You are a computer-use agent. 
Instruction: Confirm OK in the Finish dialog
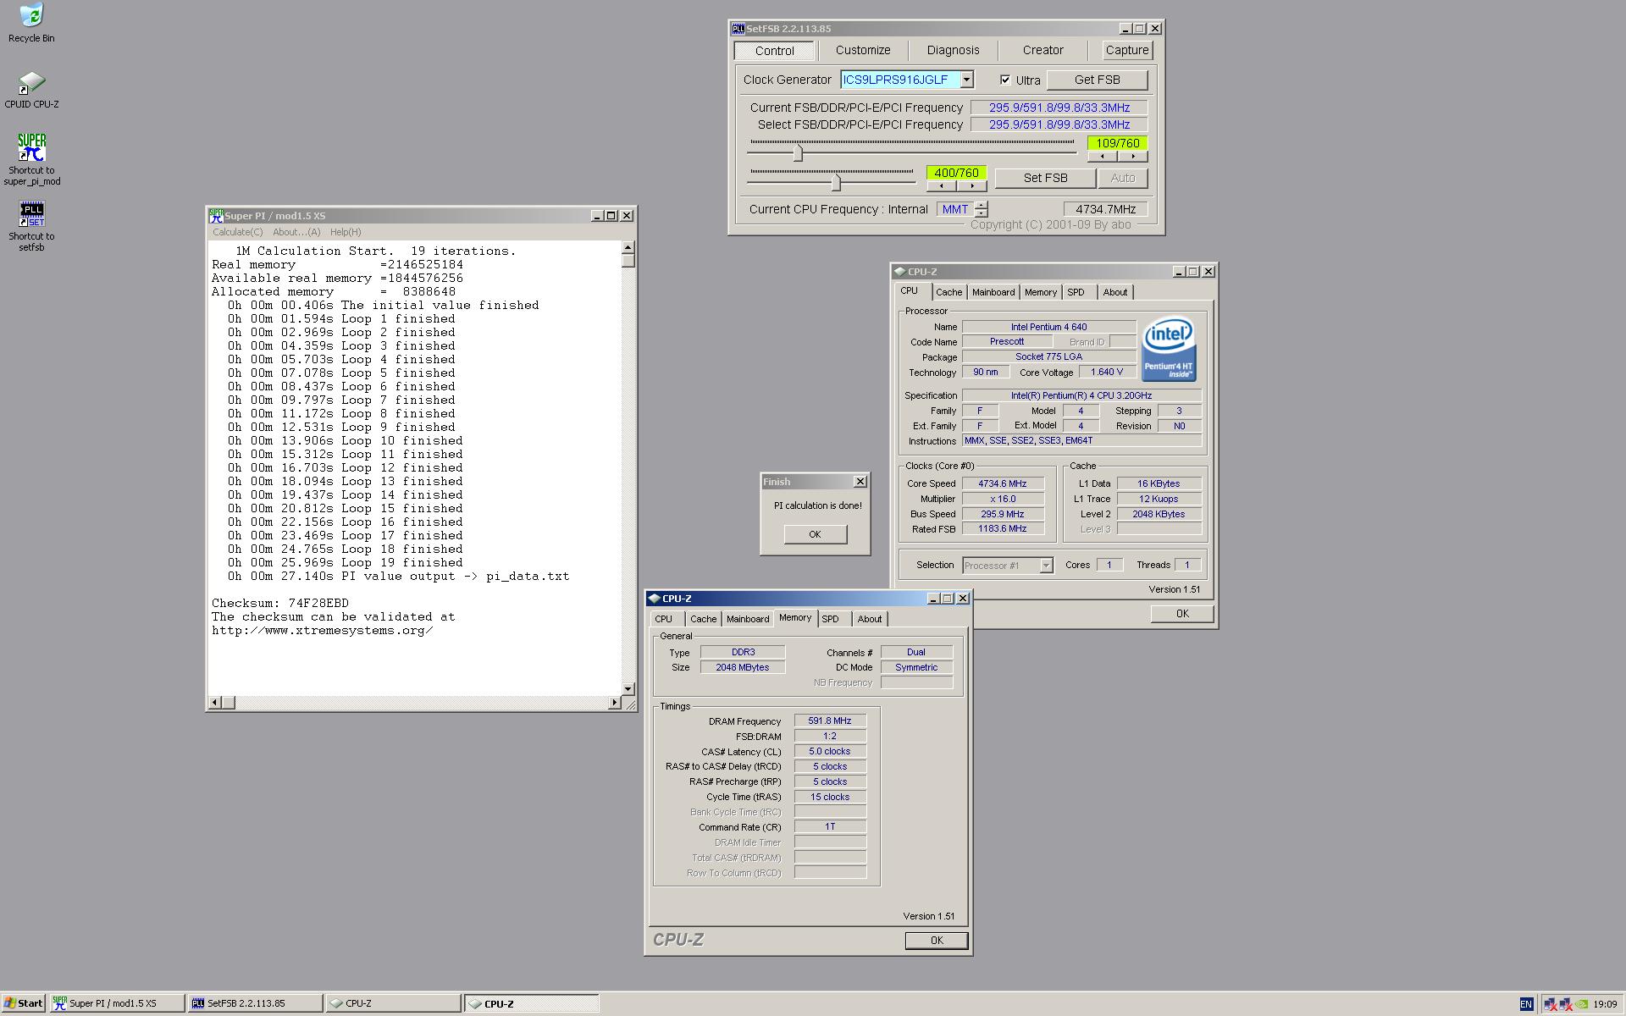point(815,534)
